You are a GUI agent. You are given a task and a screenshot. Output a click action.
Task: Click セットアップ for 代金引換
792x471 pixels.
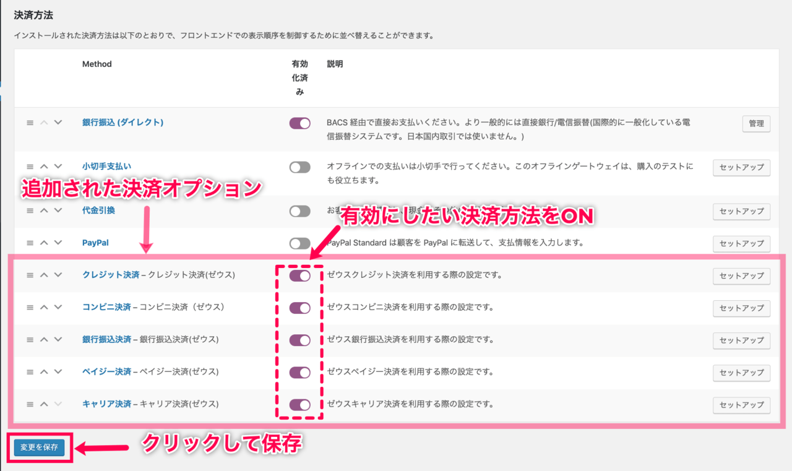click(742, 212)
